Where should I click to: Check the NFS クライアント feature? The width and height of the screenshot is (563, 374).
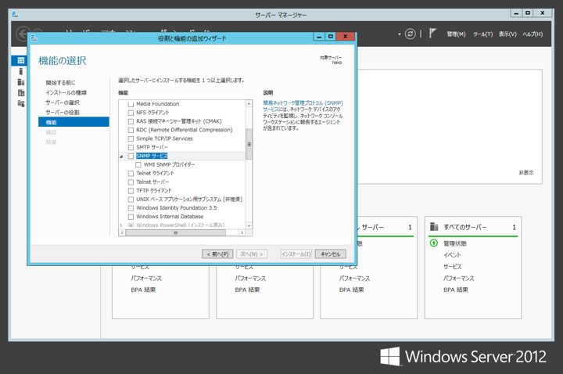click(131, 113)
